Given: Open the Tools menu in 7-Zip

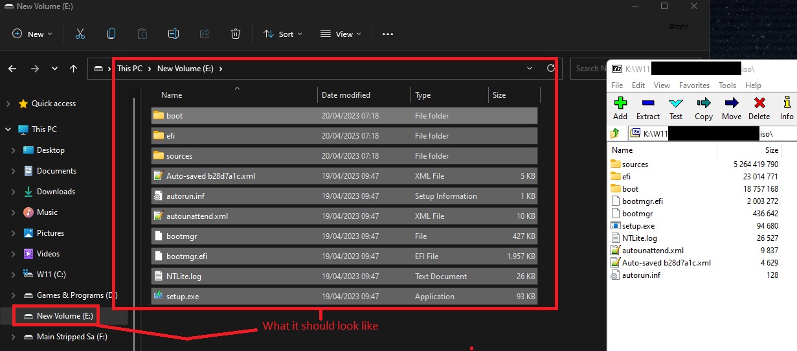Looking at the screenshot, I should [727, 85].
